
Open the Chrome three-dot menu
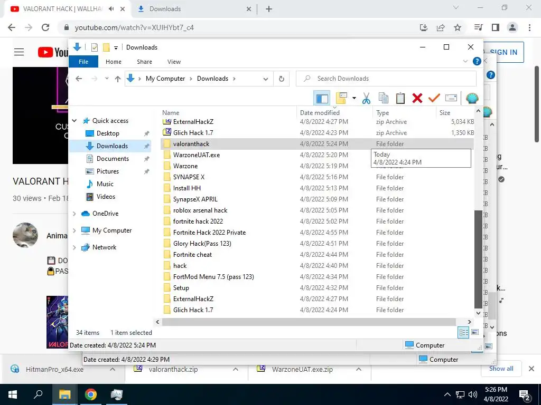point(529,27)
